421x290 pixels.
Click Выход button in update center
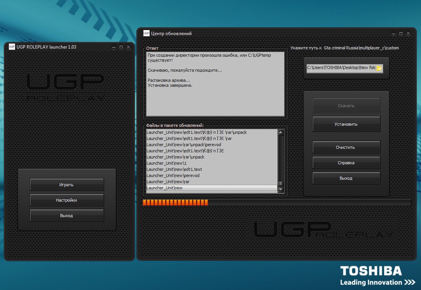346,178
